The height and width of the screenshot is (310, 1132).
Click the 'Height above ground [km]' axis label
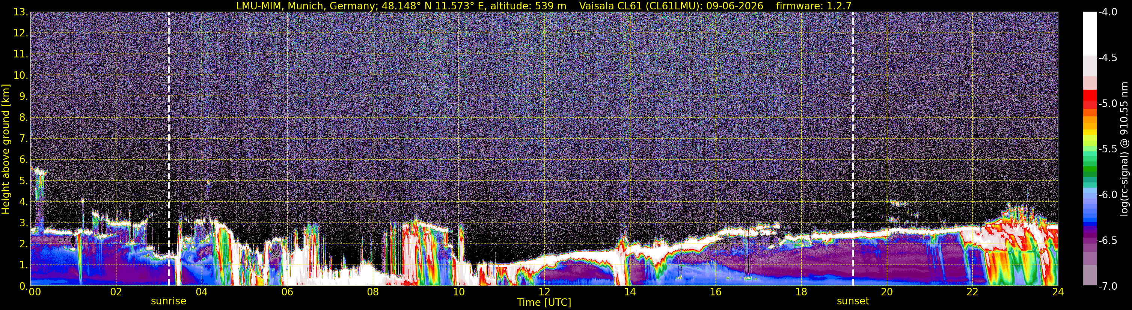[6, 149]
